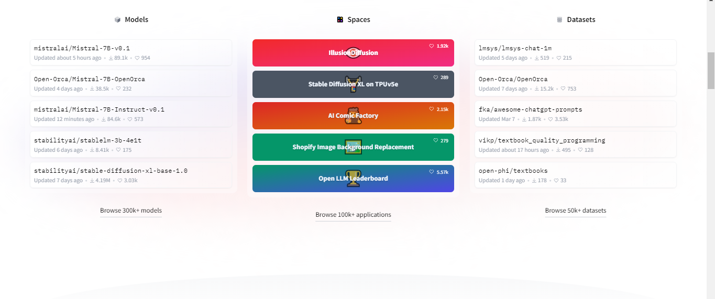Open the Open LLM Leaderboard space

click(353, 179)
